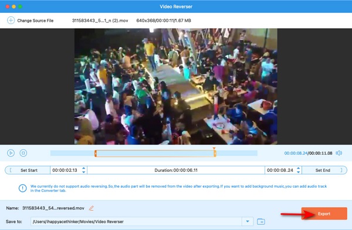Decrease the start time with down arrow

point(84,172)
